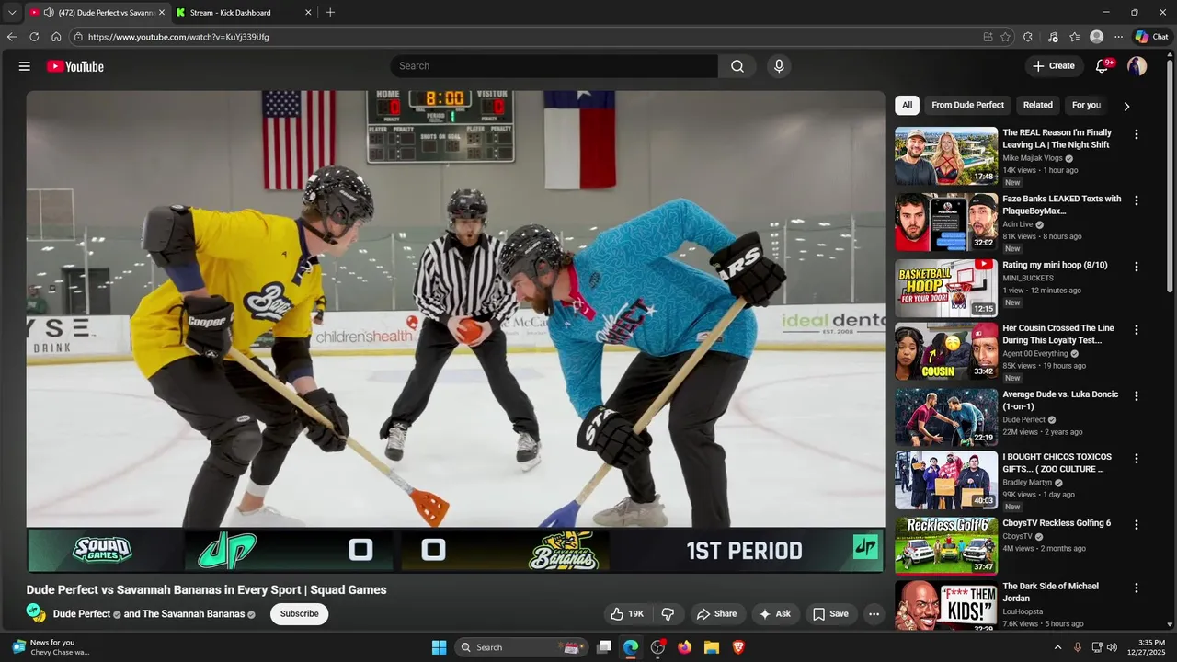Select the All filter chip
The width and height of the screenshot is (1177, 662).
tap(907, 105)
